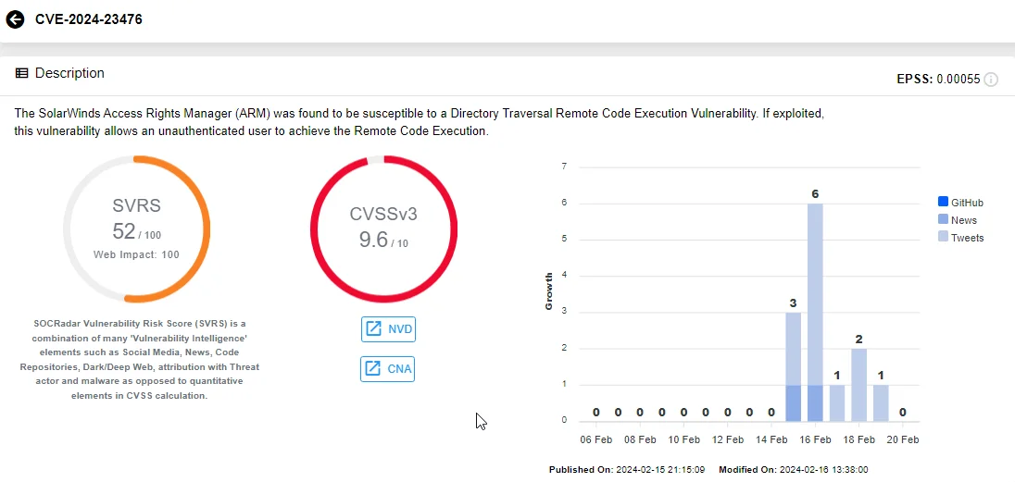Click the 16 Feb axis label
This screenshot has width=1015, height=482.
click(815, 440)
